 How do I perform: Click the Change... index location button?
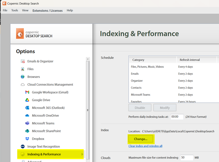[141, 139]
